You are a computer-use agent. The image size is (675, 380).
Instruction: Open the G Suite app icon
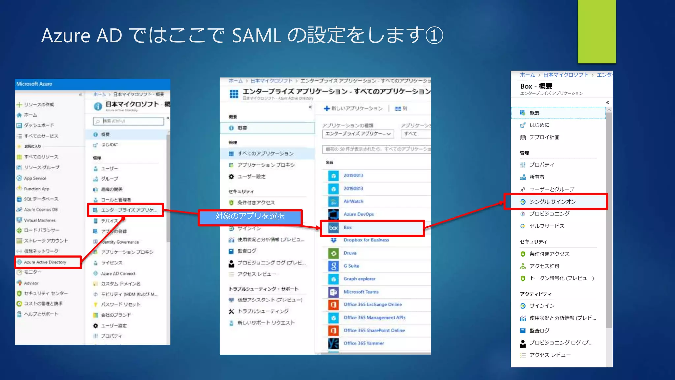334,266
